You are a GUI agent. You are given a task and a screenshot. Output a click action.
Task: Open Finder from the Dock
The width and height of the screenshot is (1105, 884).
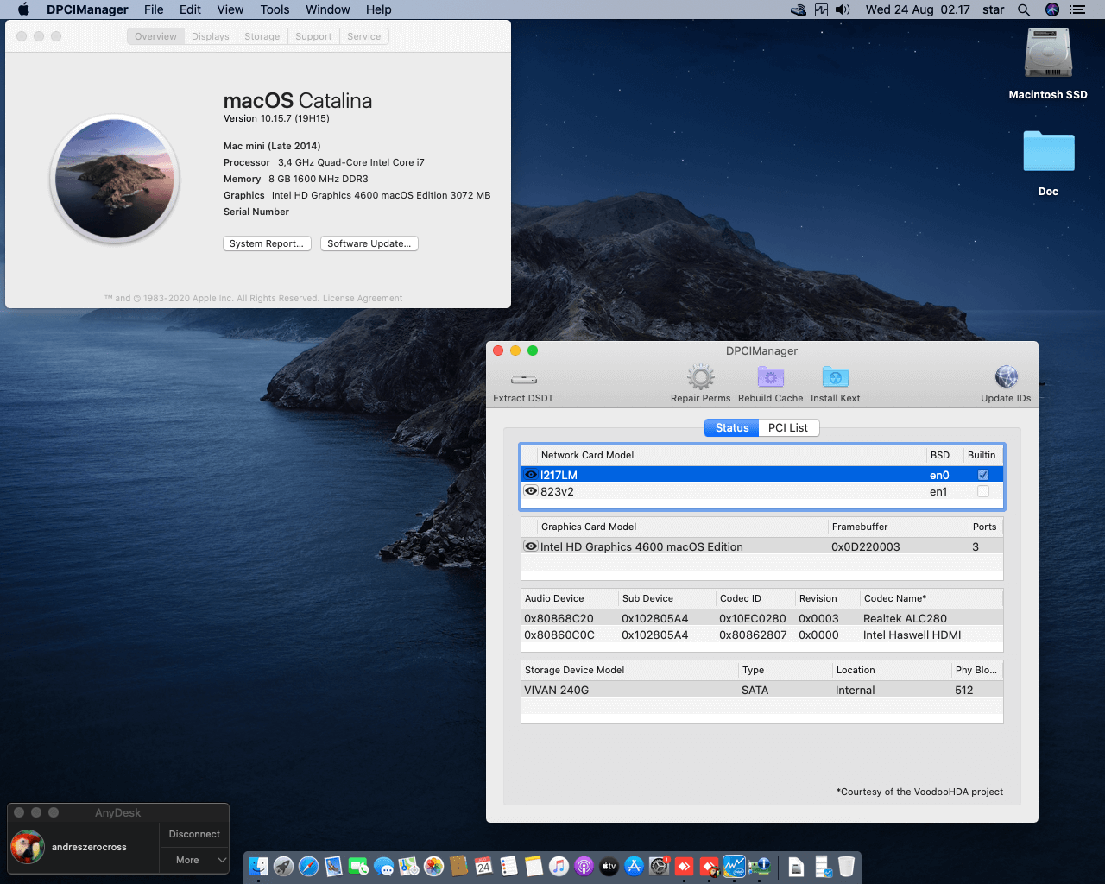coord(258,866)
